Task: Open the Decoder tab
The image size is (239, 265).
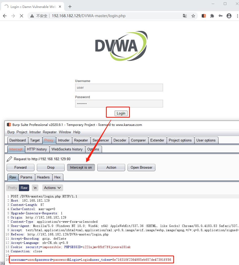Action: click(x=120, y=140)
